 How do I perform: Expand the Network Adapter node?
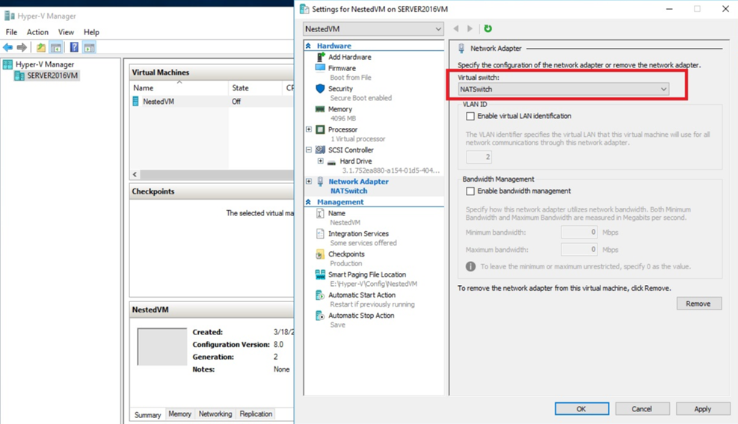click(x=309, y=181)
